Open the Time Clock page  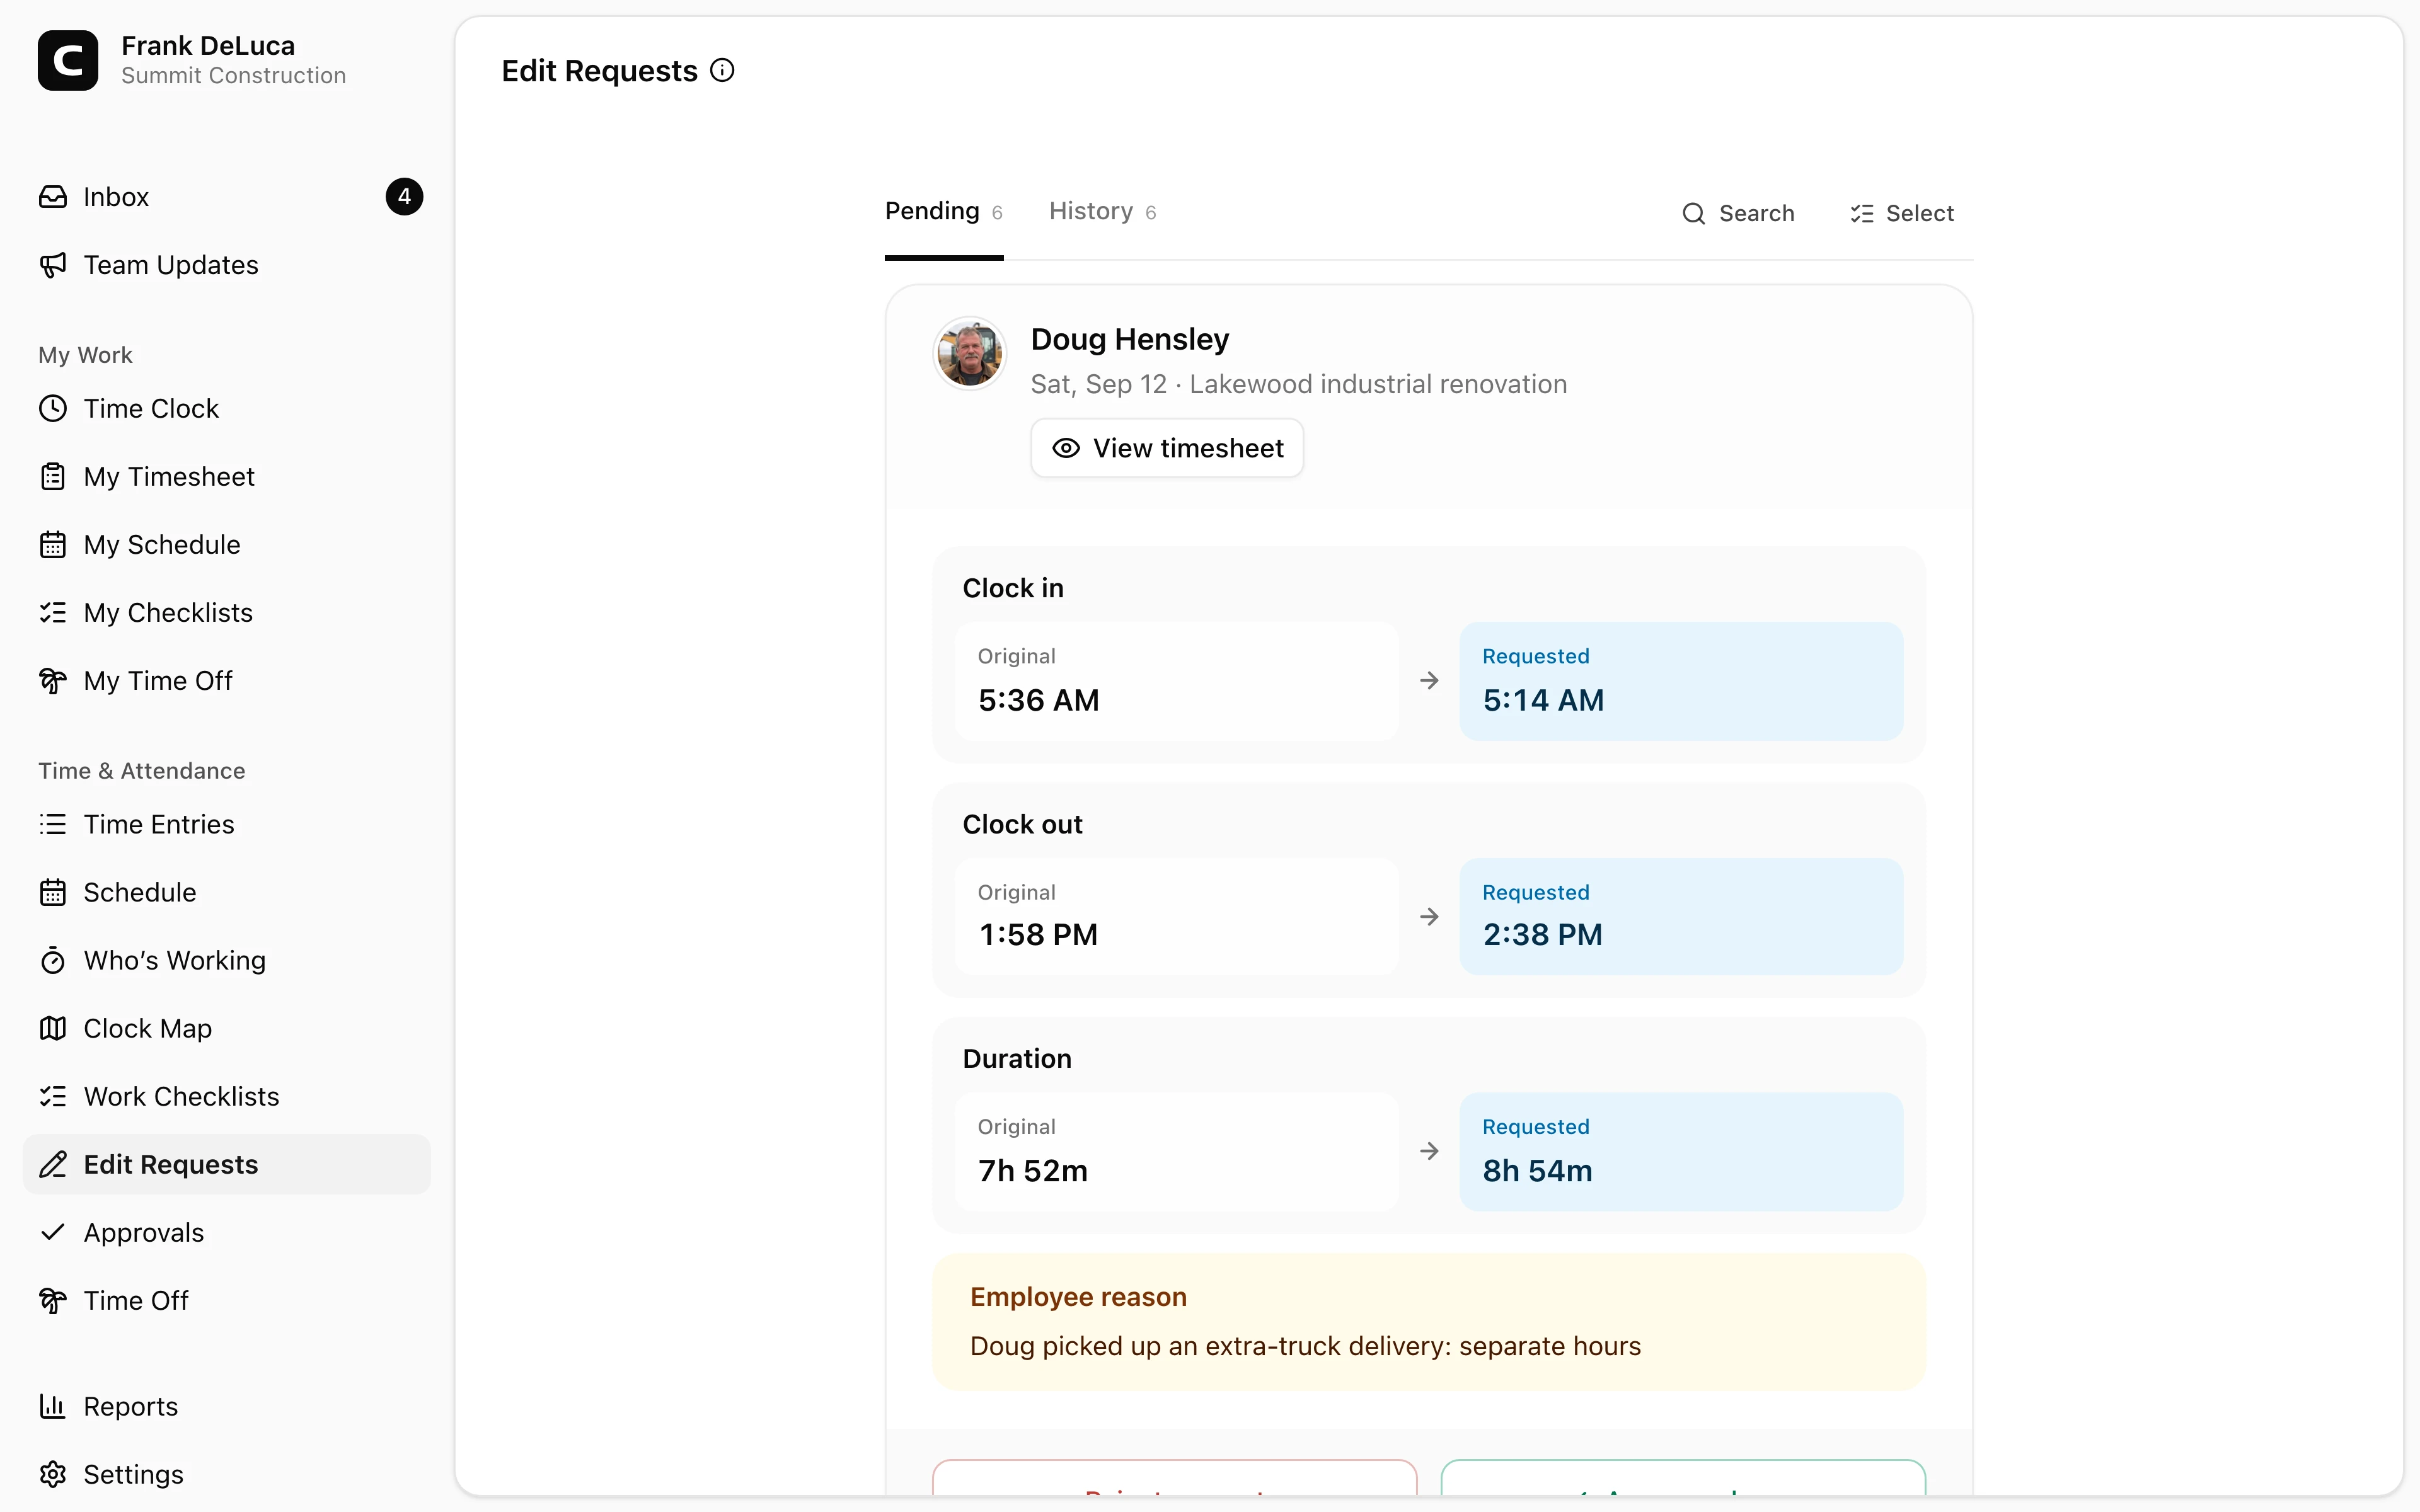227,409
